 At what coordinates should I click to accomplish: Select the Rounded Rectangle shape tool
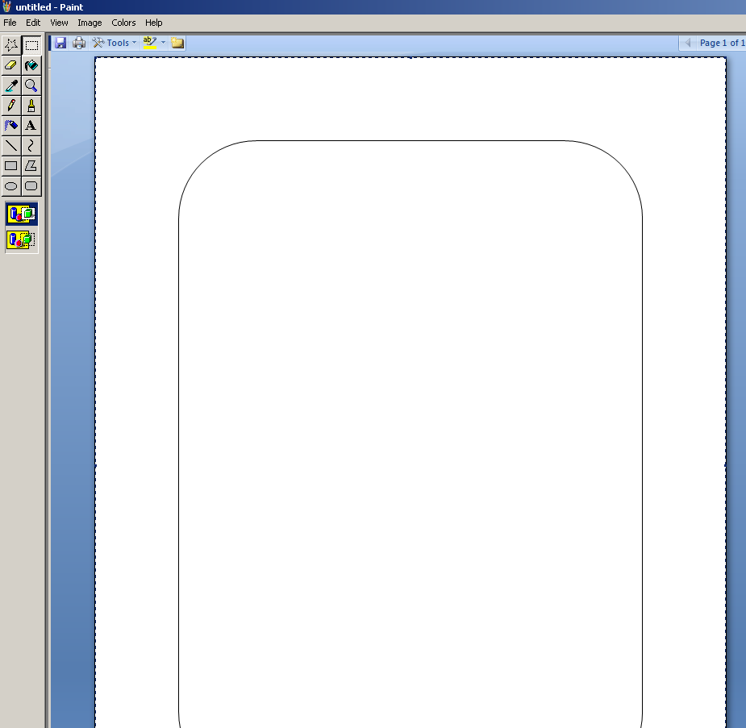pyautogui.click(x=31, y=185)
